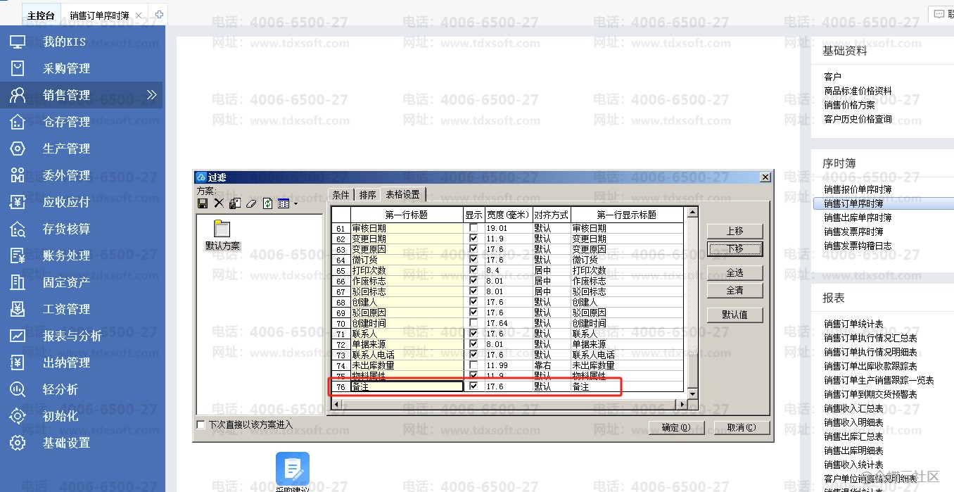
Task: Click the 轻分析 sidebar icon
Action: (x=18, y=389)
